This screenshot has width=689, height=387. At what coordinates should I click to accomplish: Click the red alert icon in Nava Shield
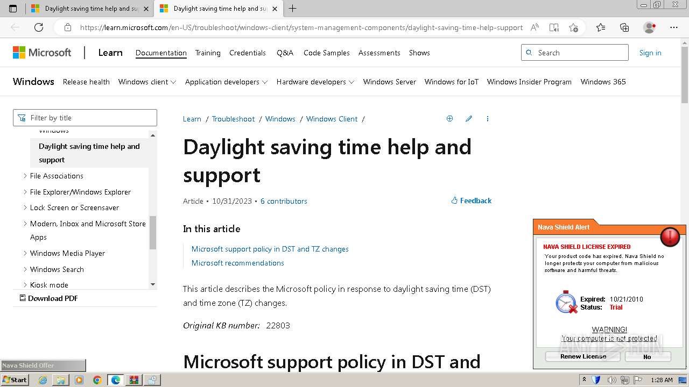(x=670, y=236)
